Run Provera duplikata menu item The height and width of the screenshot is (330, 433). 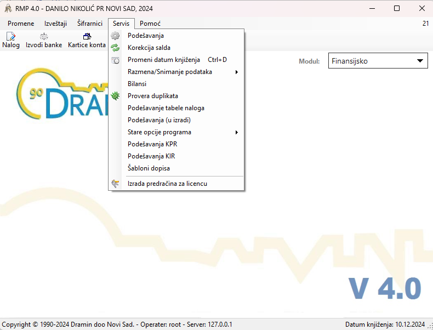176,96
